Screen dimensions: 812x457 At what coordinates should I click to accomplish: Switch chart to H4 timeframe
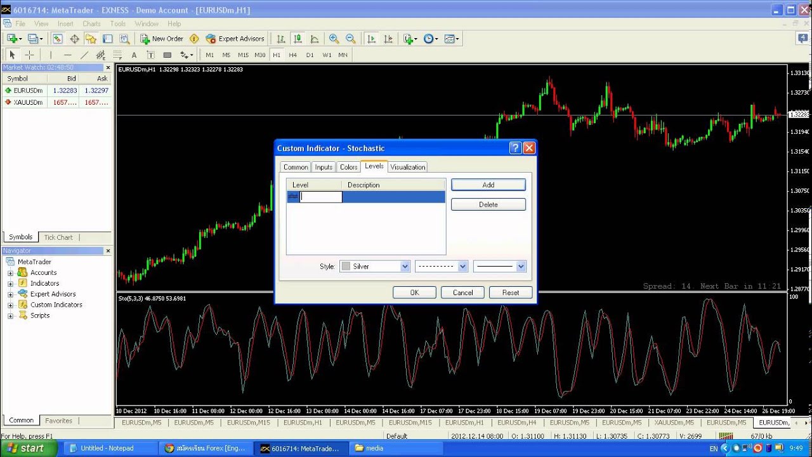tap(293, 55)
